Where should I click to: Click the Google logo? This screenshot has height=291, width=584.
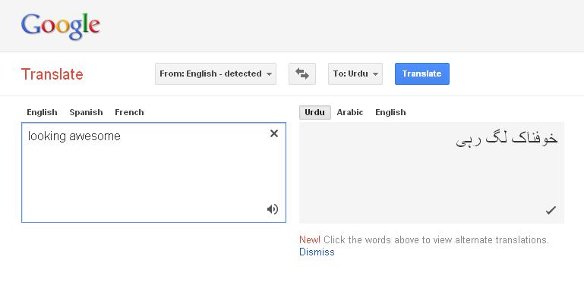pyautogui.click(x=60, y=27)
